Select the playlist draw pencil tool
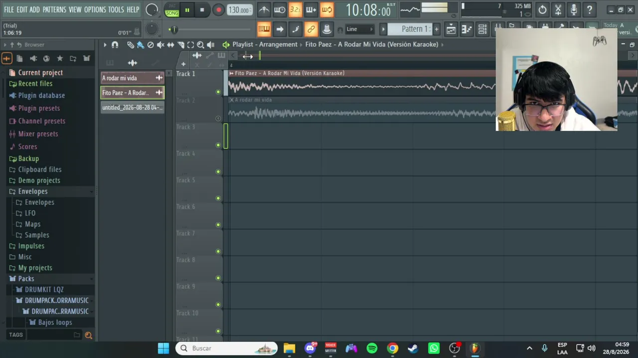Image resolution: width=638 pixels, height=358 pixels. pyautogui.click(x=131, y=45)
